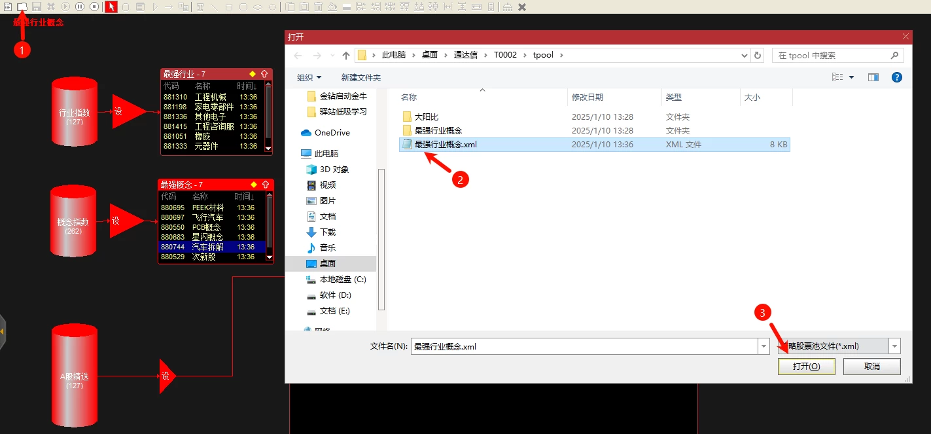This screenshot has height=434, width=931.
Task: Click the align left edges icon
Action: click(x=361, y=7)
